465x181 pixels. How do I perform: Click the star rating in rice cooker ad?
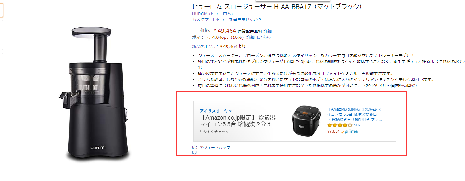click(340, 125)
